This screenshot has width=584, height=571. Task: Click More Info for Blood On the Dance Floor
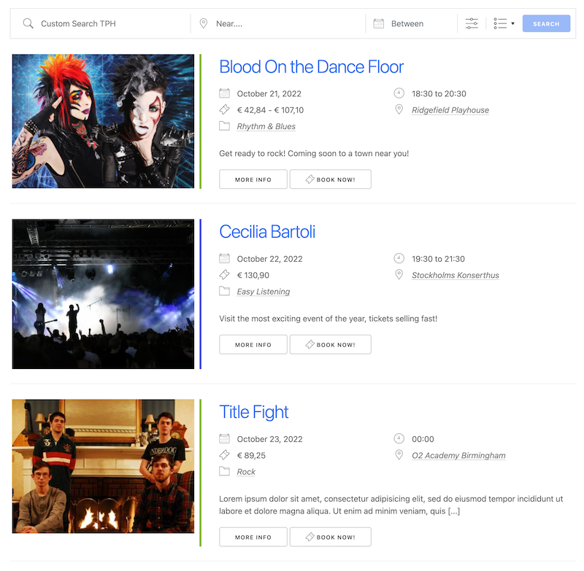[253, 179]
